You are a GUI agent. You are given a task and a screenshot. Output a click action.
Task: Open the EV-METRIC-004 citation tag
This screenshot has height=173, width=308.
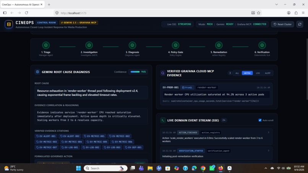(x=72, y=142)
